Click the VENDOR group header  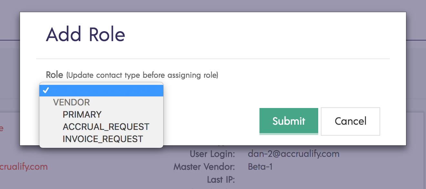coord(71,103)
